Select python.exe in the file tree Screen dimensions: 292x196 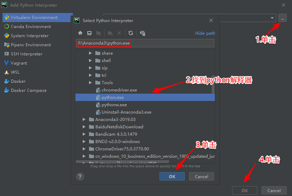(113, 97)
